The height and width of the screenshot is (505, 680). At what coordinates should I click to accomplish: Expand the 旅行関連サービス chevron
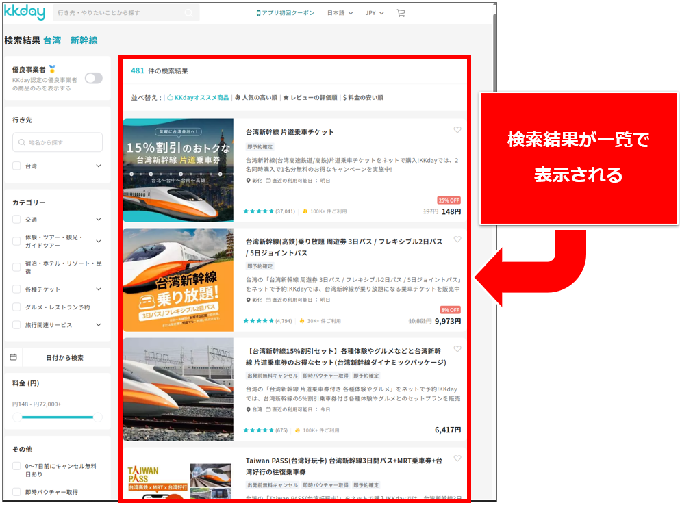pos(99,324)
